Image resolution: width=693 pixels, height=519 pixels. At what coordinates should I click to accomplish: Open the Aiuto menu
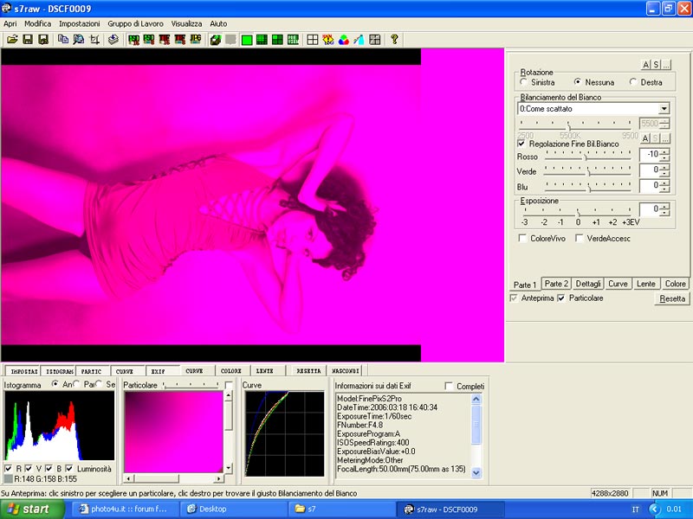pos(218,24)
